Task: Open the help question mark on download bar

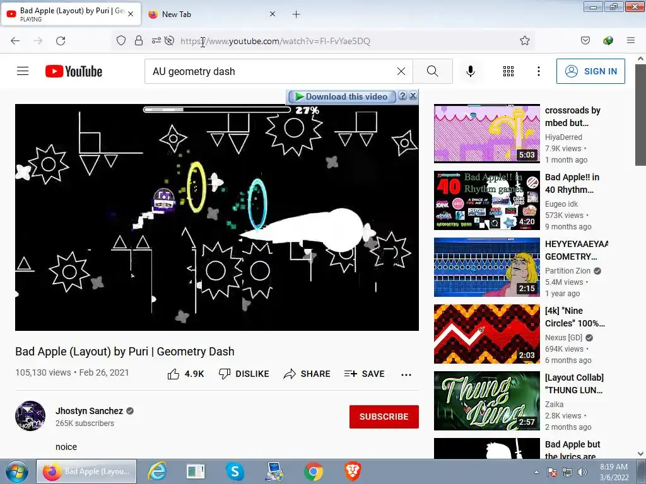Action: 402,96
